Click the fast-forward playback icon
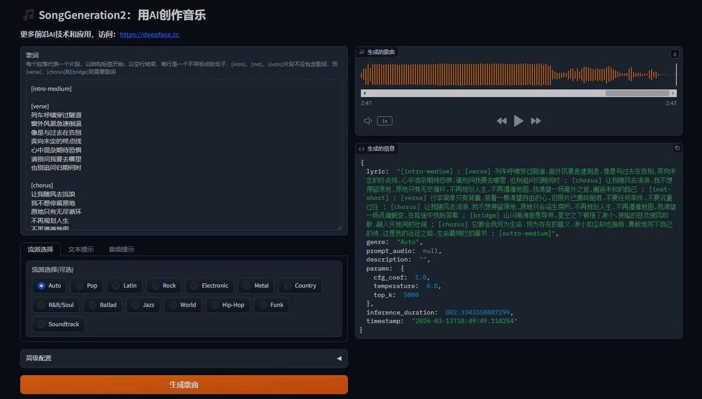702x399 pixels. (535, 120)
